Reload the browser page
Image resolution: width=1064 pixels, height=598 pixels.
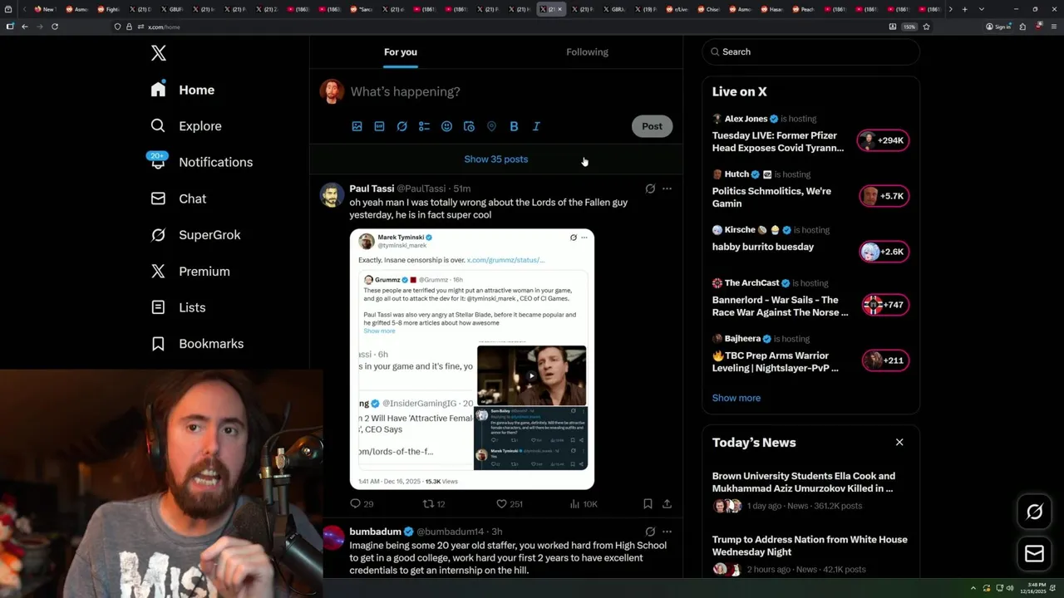tap(55, 27)
